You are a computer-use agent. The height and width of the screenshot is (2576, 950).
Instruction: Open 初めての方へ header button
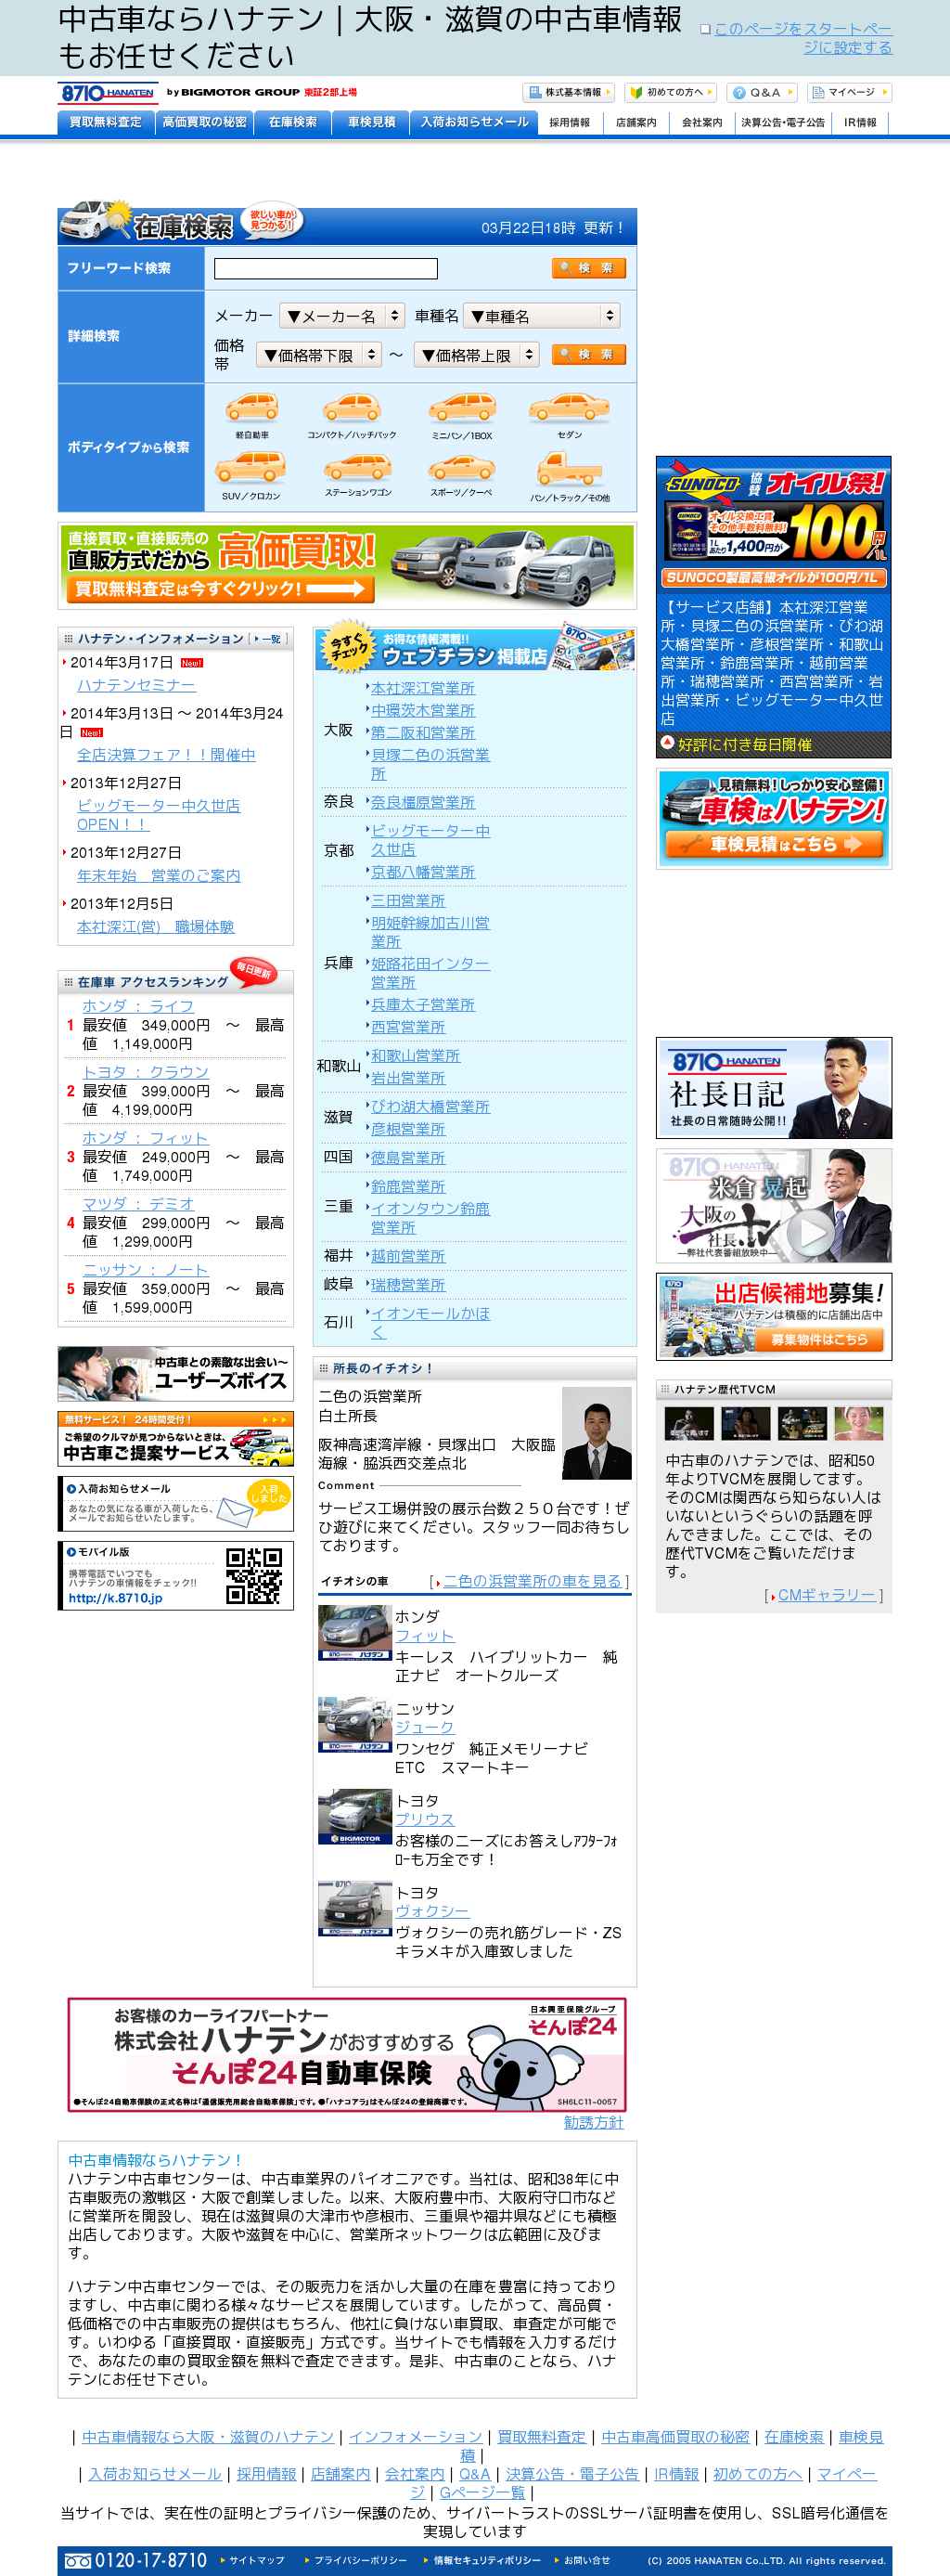click(x=671, y=93)
